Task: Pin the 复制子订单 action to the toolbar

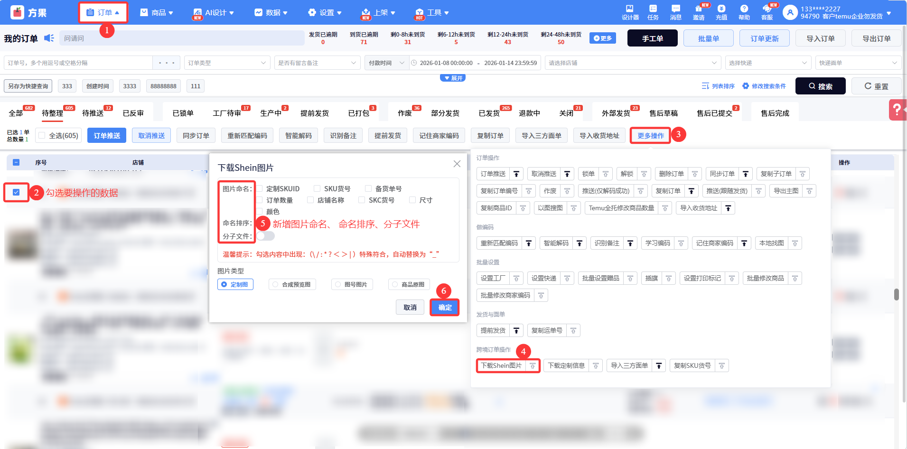Action: point(803,174)
